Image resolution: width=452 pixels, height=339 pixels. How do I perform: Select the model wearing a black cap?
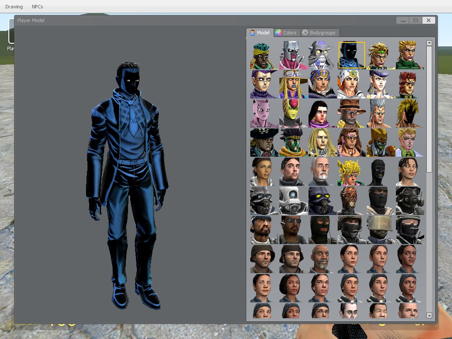tap(264, 143)
